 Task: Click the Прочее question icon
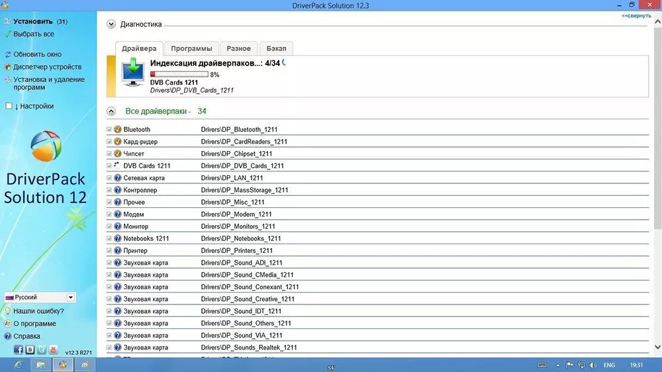(x=118, y=202)
